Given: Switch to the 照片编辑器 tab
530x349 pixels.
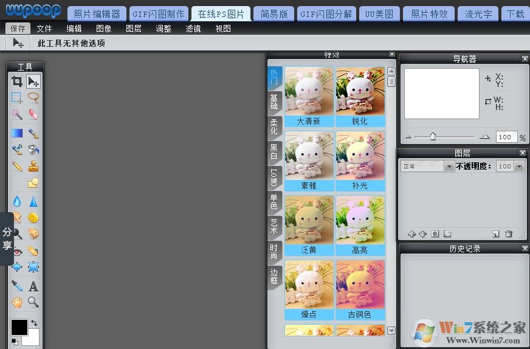Looking at the screenshot, I should [97, 14].
